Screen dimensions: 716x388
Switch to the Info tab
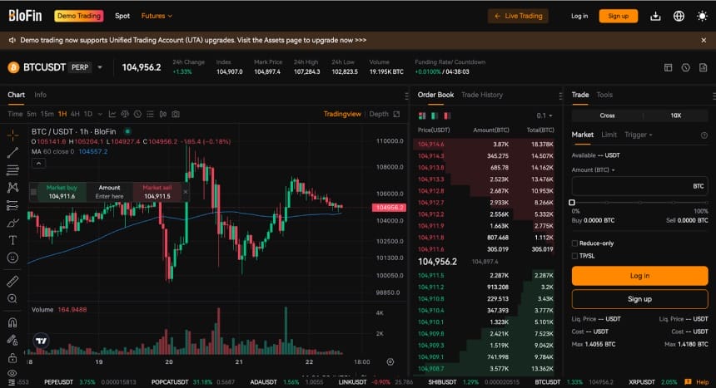40,95
